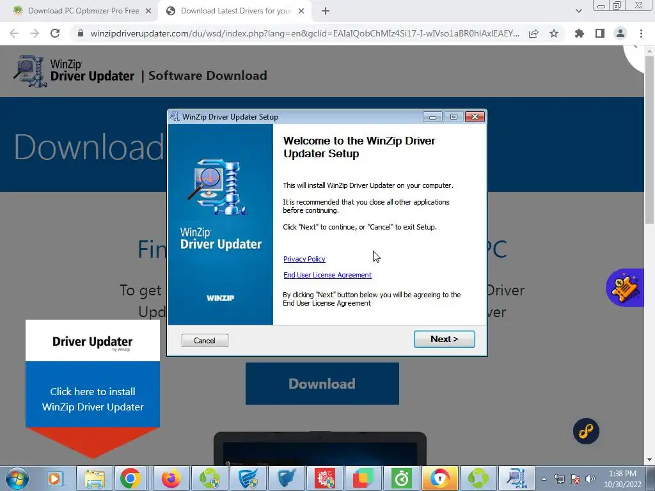Viewport: 655px width, 491px height.
Task: Cancel the WinZip Driver Updater setup
Action: (205, 340)
